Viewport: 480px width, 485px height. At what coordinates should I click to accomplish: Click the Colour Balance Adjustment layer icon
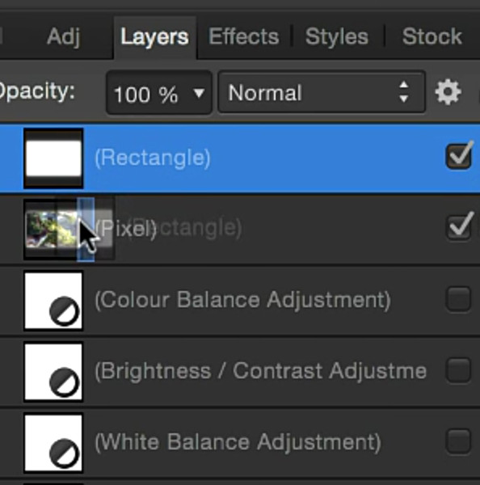pos(53,301)
